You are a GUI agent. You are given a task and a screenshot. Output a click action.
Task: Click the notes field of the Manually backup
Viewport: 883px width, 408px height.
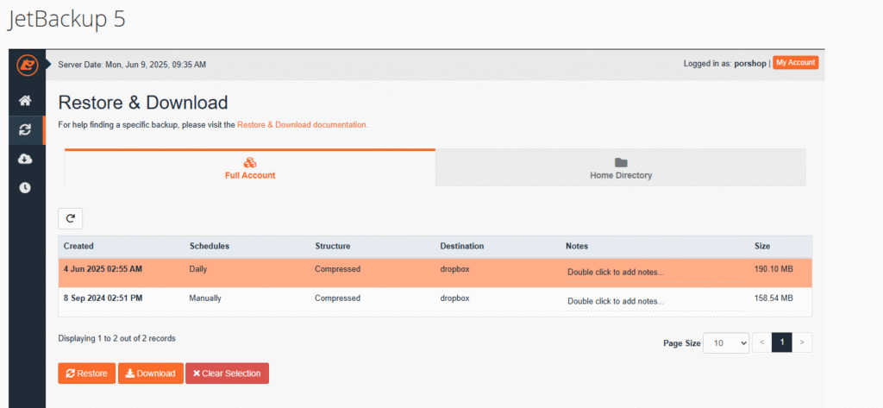(655, 302)
